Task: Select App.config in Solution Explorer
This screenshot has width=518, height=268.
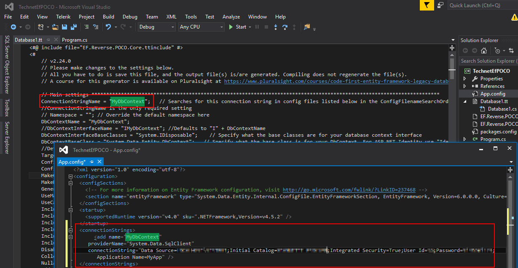Action: (x=493, y=94)
